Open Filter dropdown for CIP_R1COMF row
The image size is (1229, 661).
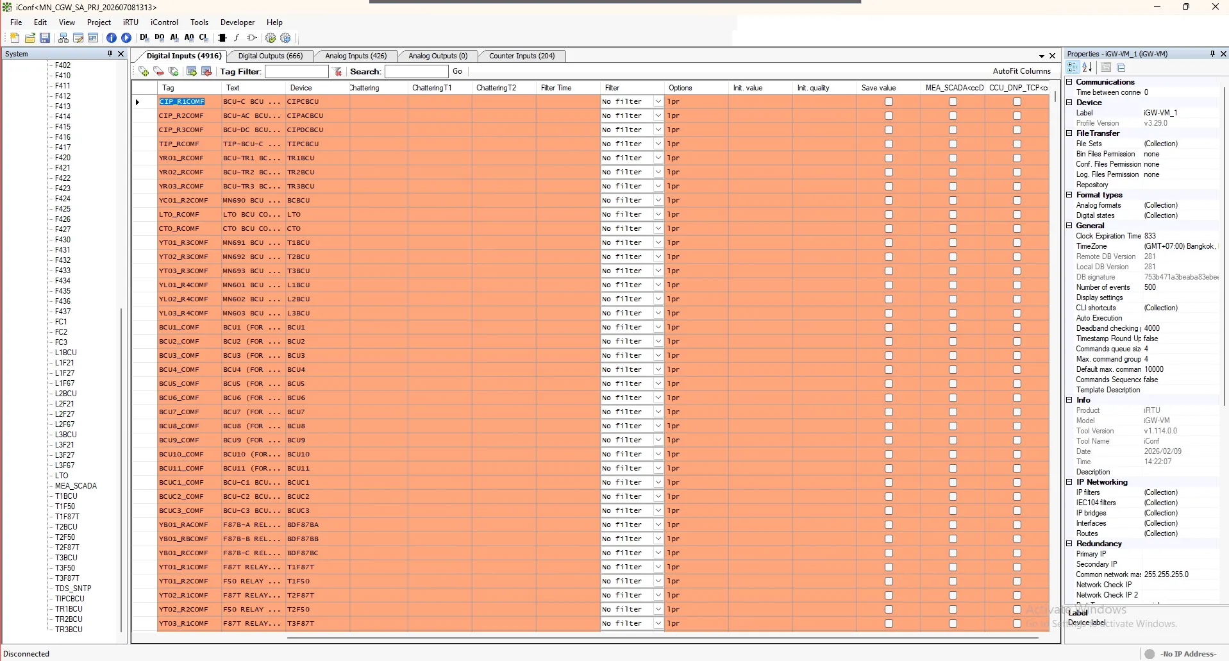pyautogui.click(x=658, y=101)
